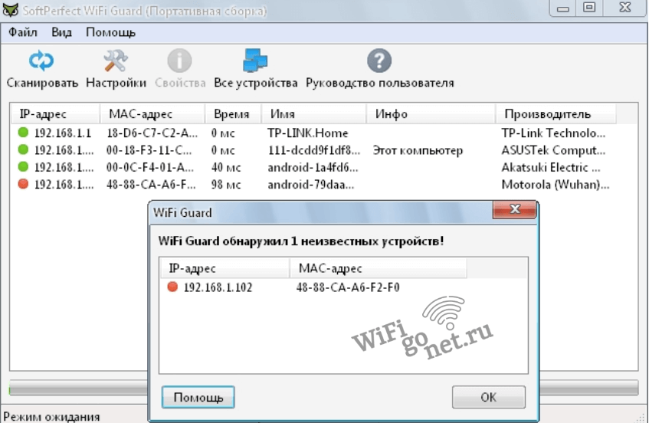This screenshot has width=649, height=423.
Task: Select the 111-dcdd9f1df8... name cell
Action: (313, 150)
